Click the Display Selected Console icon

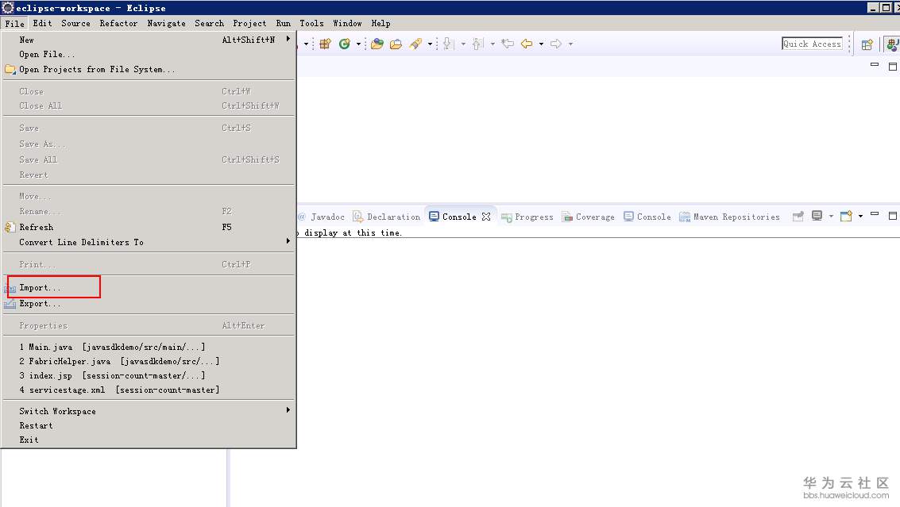(817, 216)
